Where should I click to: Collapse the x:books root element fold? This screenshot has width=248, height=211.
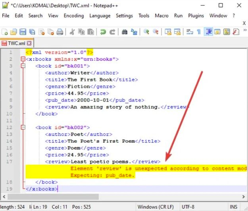pos(23,59)
